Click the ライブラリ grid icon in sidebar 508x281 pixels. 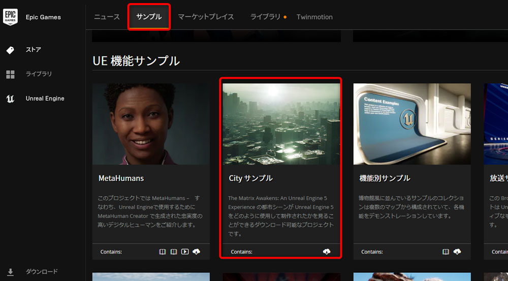pyautogui.click(x=10, y=74)
